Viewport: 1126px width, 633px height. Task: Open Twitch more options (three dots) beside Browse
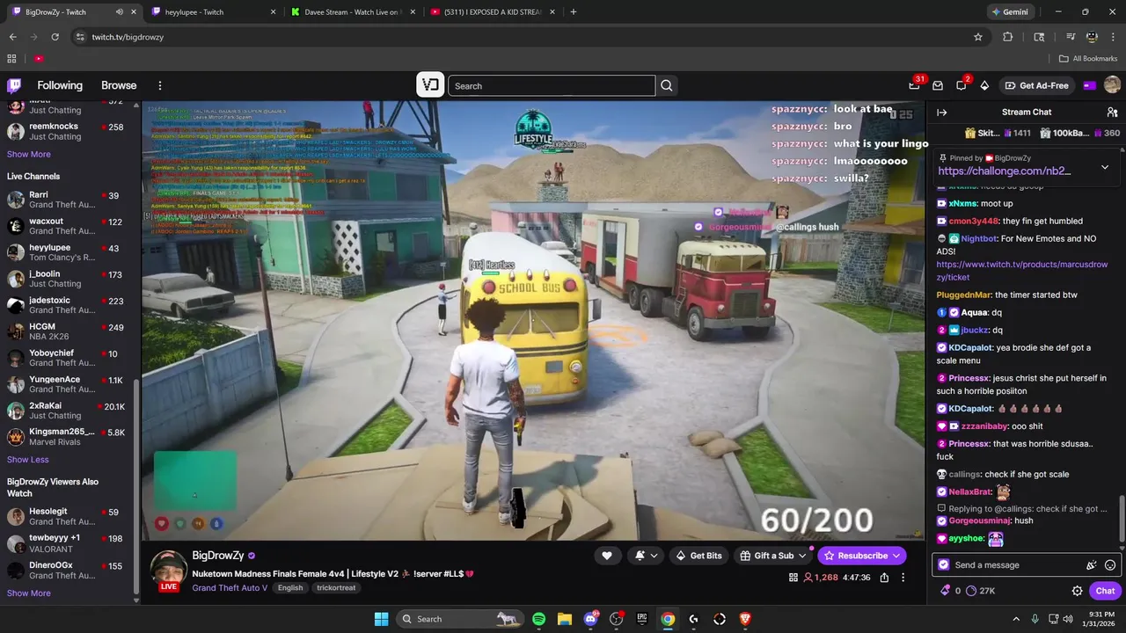[160, 85]
